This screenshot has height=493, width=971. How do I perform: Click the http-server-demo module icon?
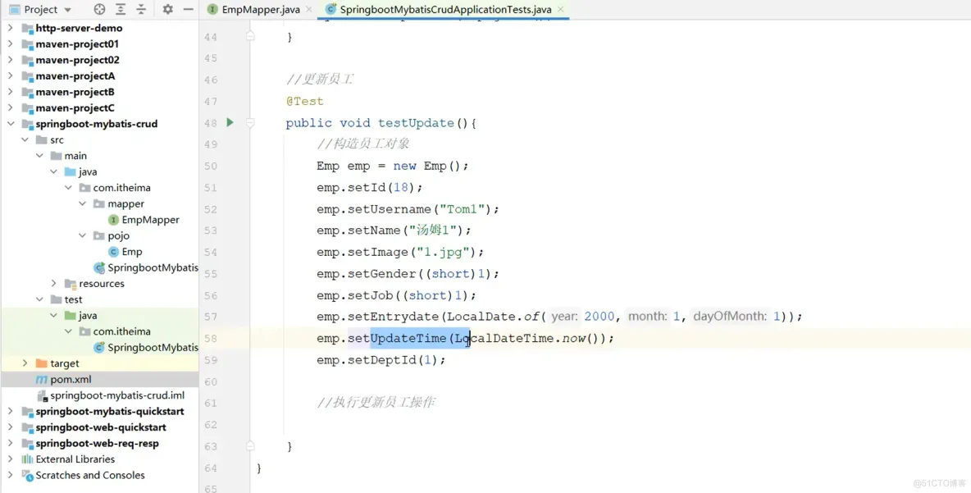(x=27, y=28)
